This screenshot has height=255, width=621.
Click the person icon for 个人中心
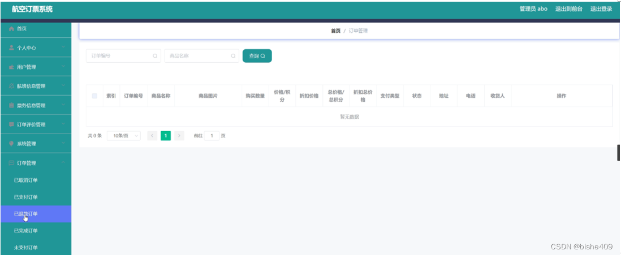(x=11, y=48)
